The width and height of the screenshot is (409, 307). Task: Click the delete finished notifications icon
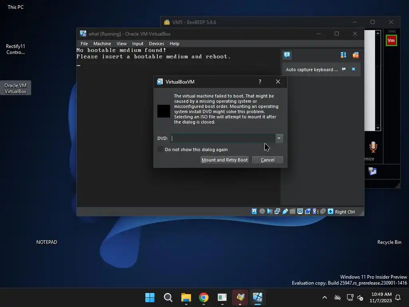click(355, 55)
